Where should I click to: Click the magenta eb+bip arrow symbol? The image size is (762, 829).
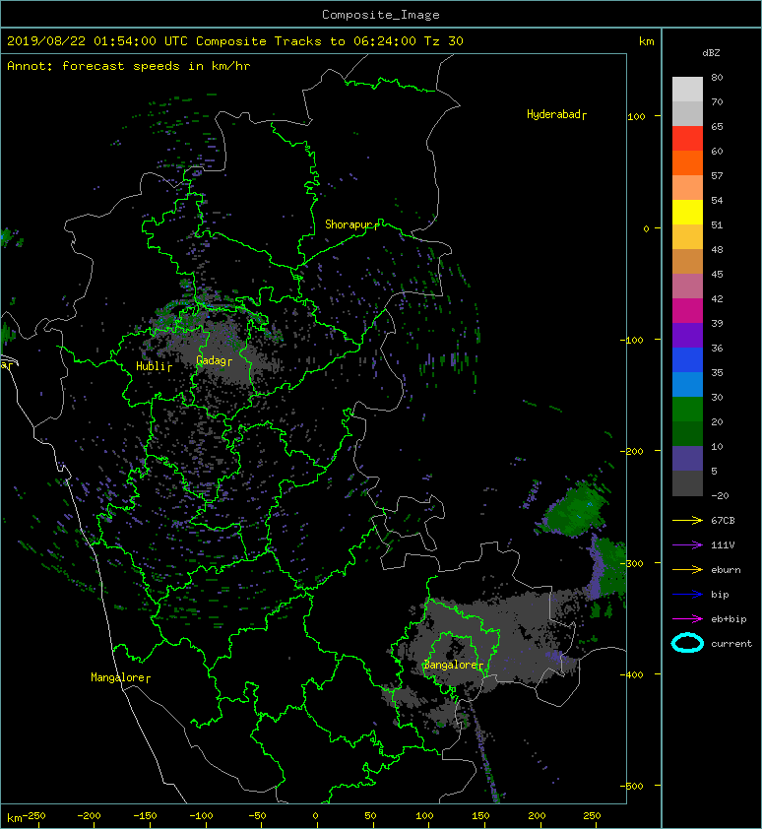687,619
